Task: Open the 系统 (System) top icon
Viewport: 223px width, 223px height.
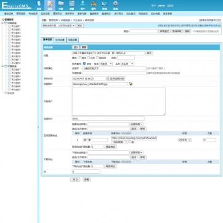Action: [x=39, y=5]
